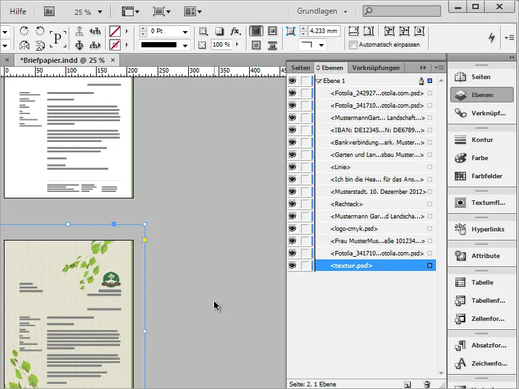Open Ebenen panel from dock
This screenshot has width=519, height=389.
coord(481,95)
